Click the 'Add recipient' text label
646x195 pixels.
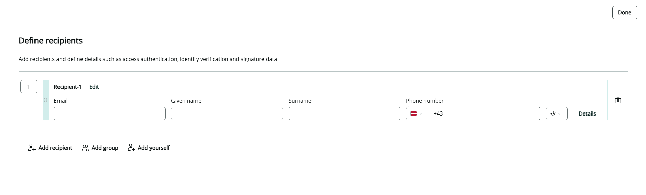tap(55, 148)
